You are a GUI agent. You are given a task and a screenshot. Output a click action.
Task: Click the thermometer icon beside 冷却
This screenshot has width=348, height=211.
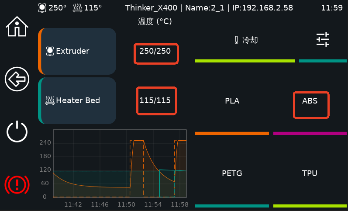pyautogui.click(x=236, y=40)
